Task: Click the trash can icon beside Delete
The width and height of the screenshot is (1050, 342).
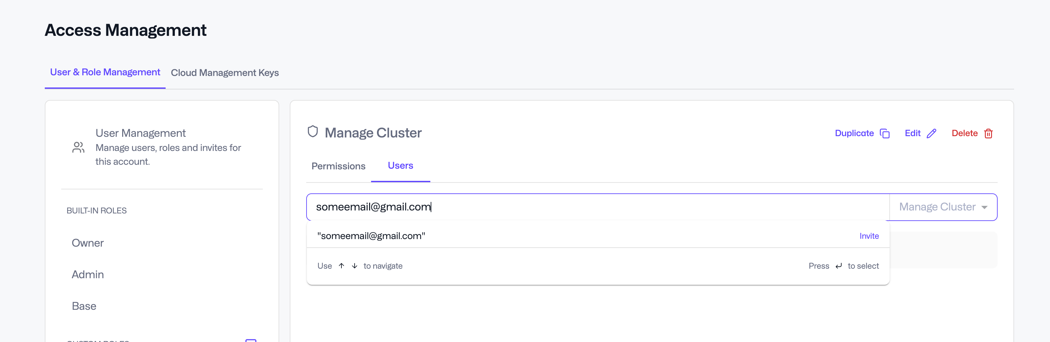Action: pos(988,134)
